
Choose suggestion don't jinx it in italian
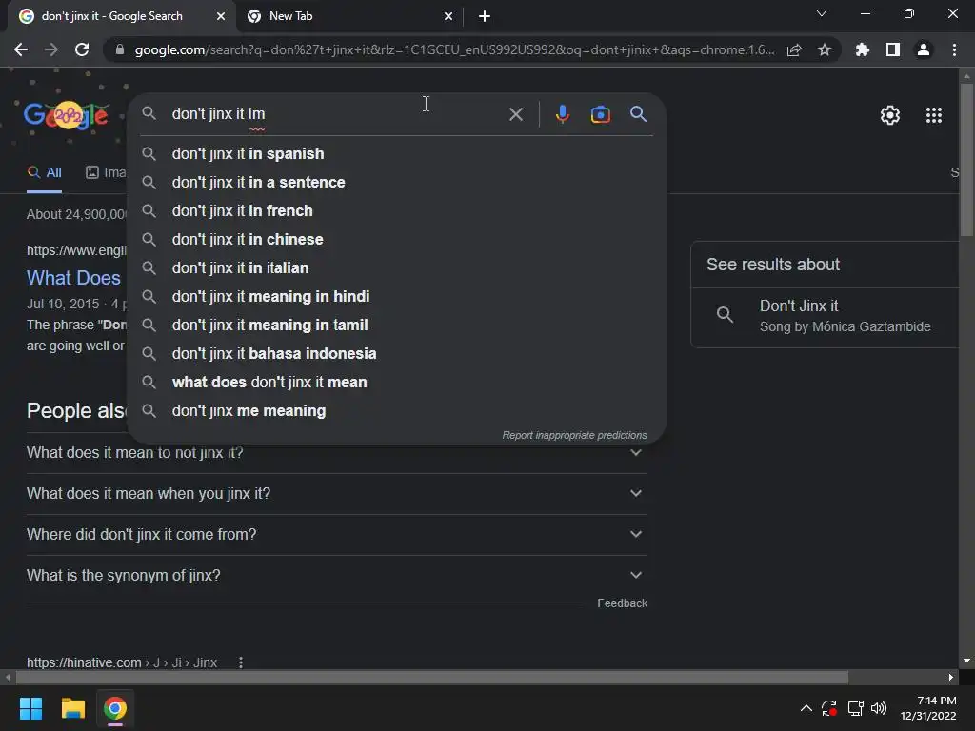tap(396, 267)
